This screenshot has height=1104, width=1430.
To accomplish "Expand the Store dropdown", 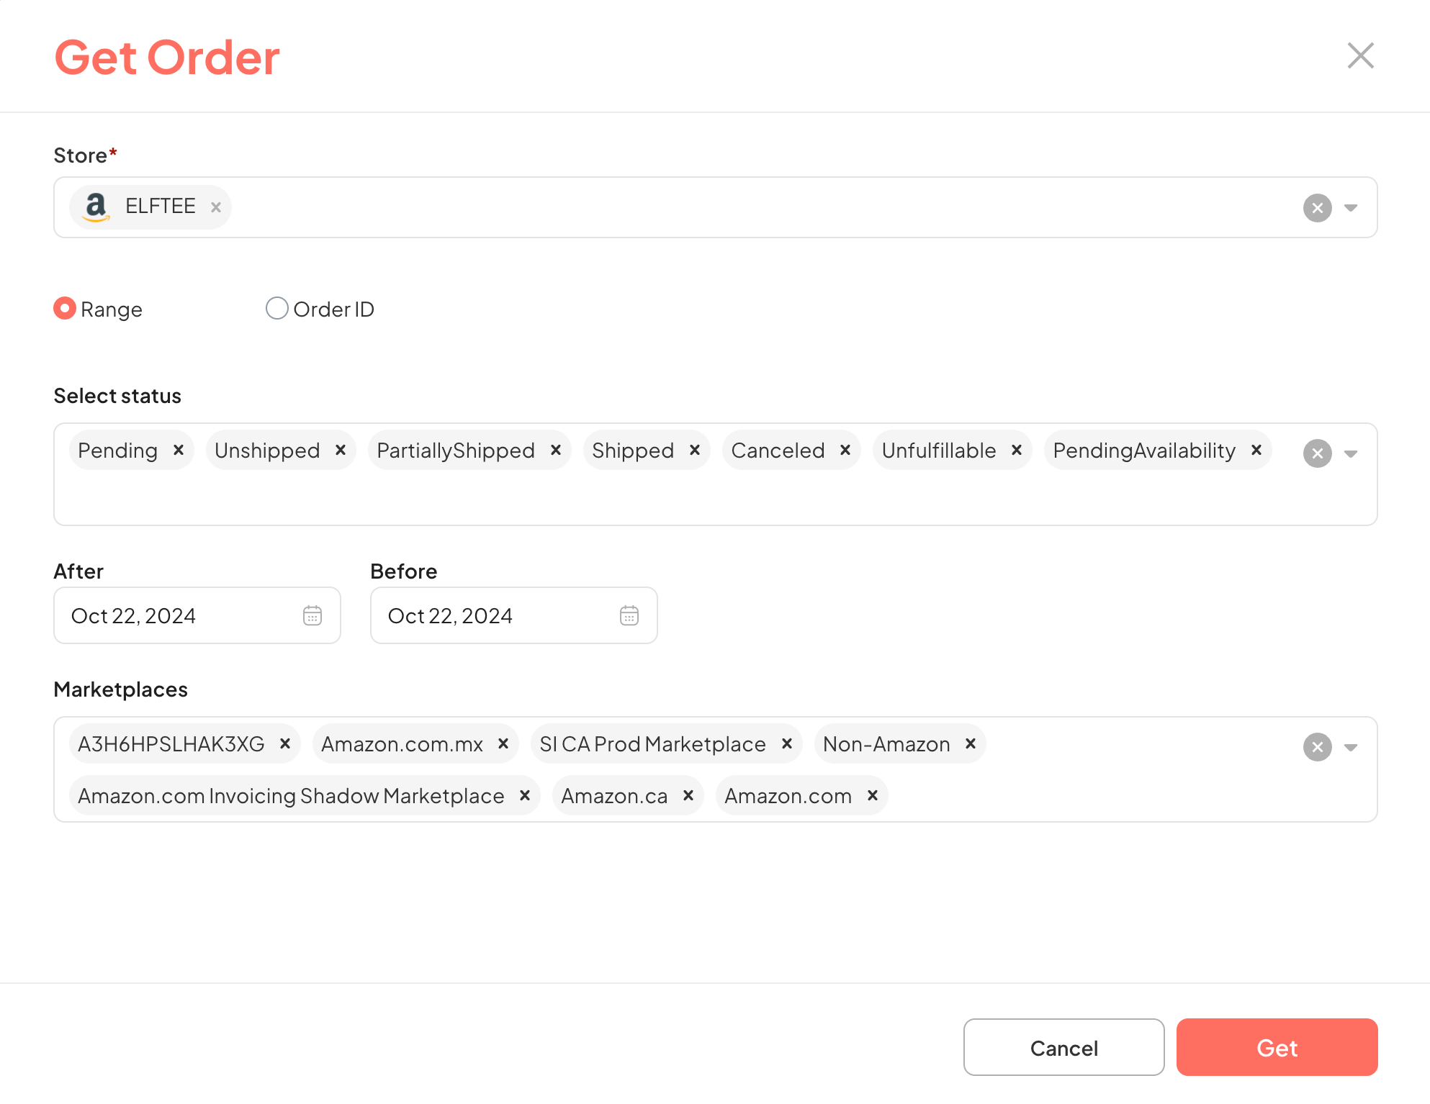I will coord(1351,207).
